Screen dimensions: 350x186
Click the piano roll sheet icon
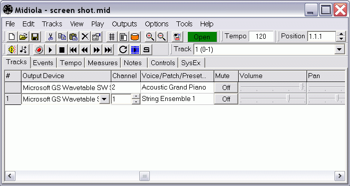click(123, 37)
